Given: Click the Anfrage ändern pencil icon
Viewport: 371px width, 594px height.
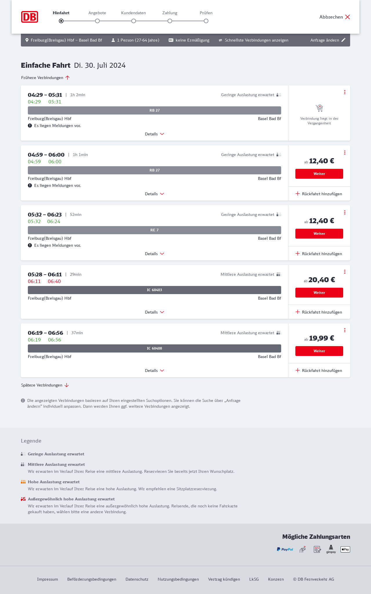Looking at the screenshot, I should (x=343, y=40).
